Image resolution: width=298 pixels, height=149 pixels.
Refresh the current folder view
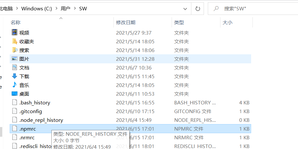tap(198, 8)
